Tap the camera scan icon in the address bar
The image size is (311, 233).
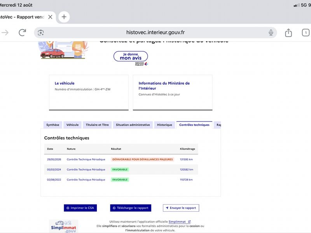pos(41,33)
